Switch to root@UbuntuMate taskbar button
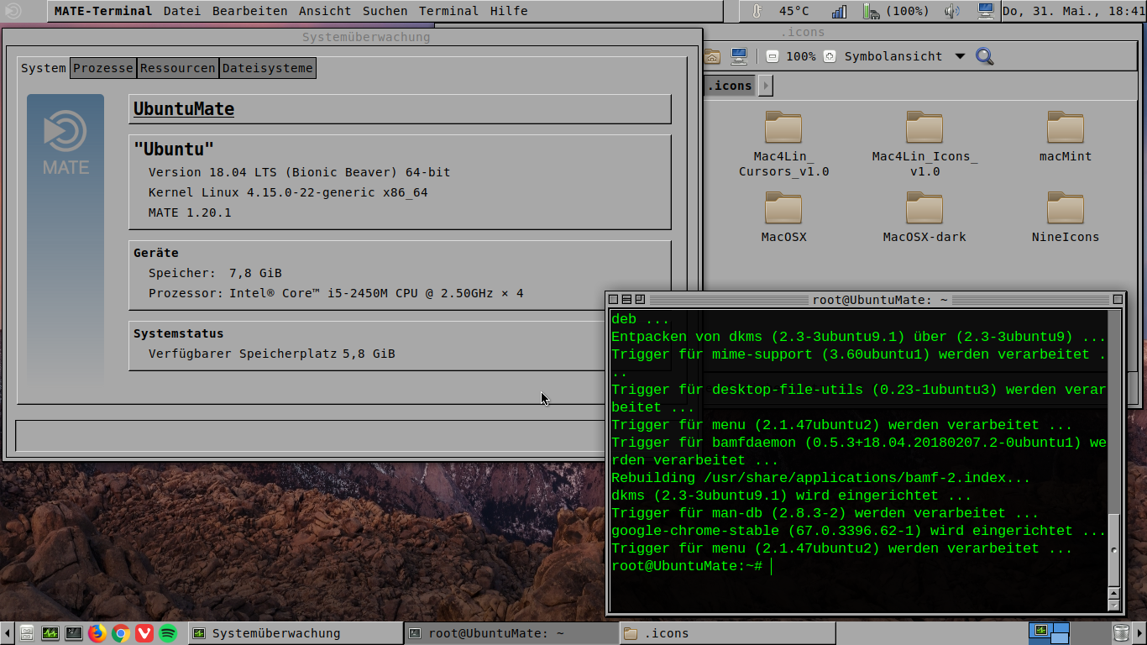 click(511, 633)
